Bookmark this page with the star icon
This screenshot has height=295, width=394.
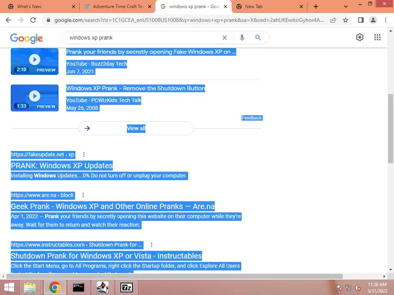[346, 20]
